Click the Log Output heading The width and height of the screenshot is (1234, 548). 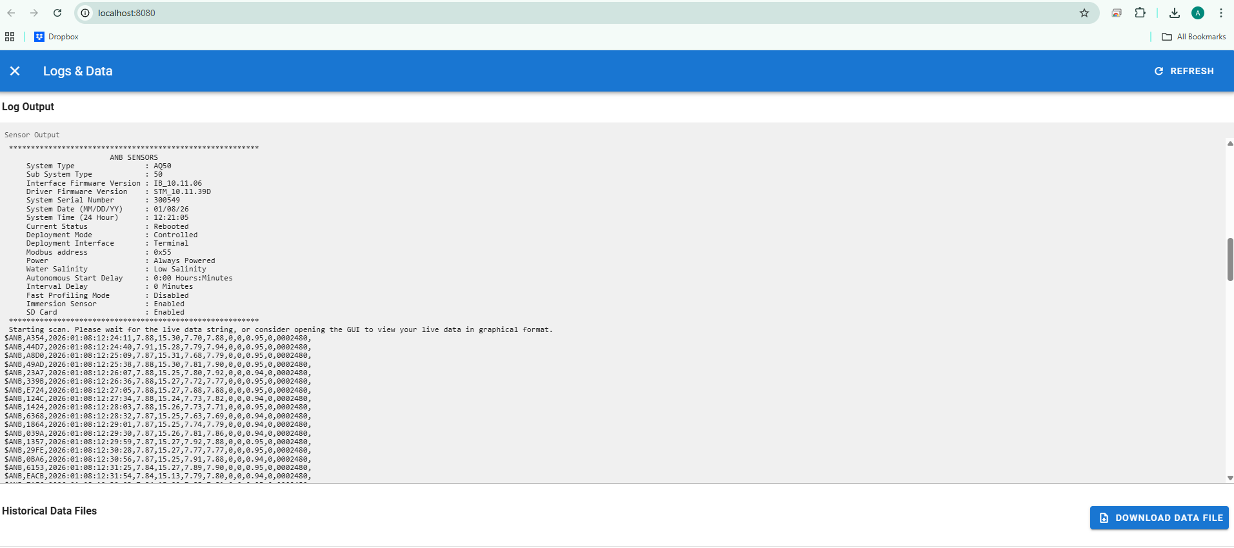click(x=28, y=107)
